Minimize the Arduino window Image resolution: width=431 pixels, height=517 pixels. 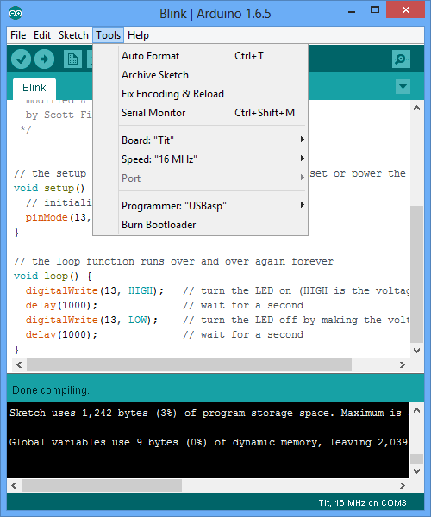(x=352, y=11)
